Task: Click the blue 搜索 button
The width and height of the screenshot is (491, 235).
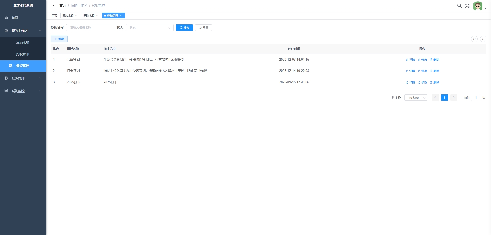Action: tap(184, 28)
